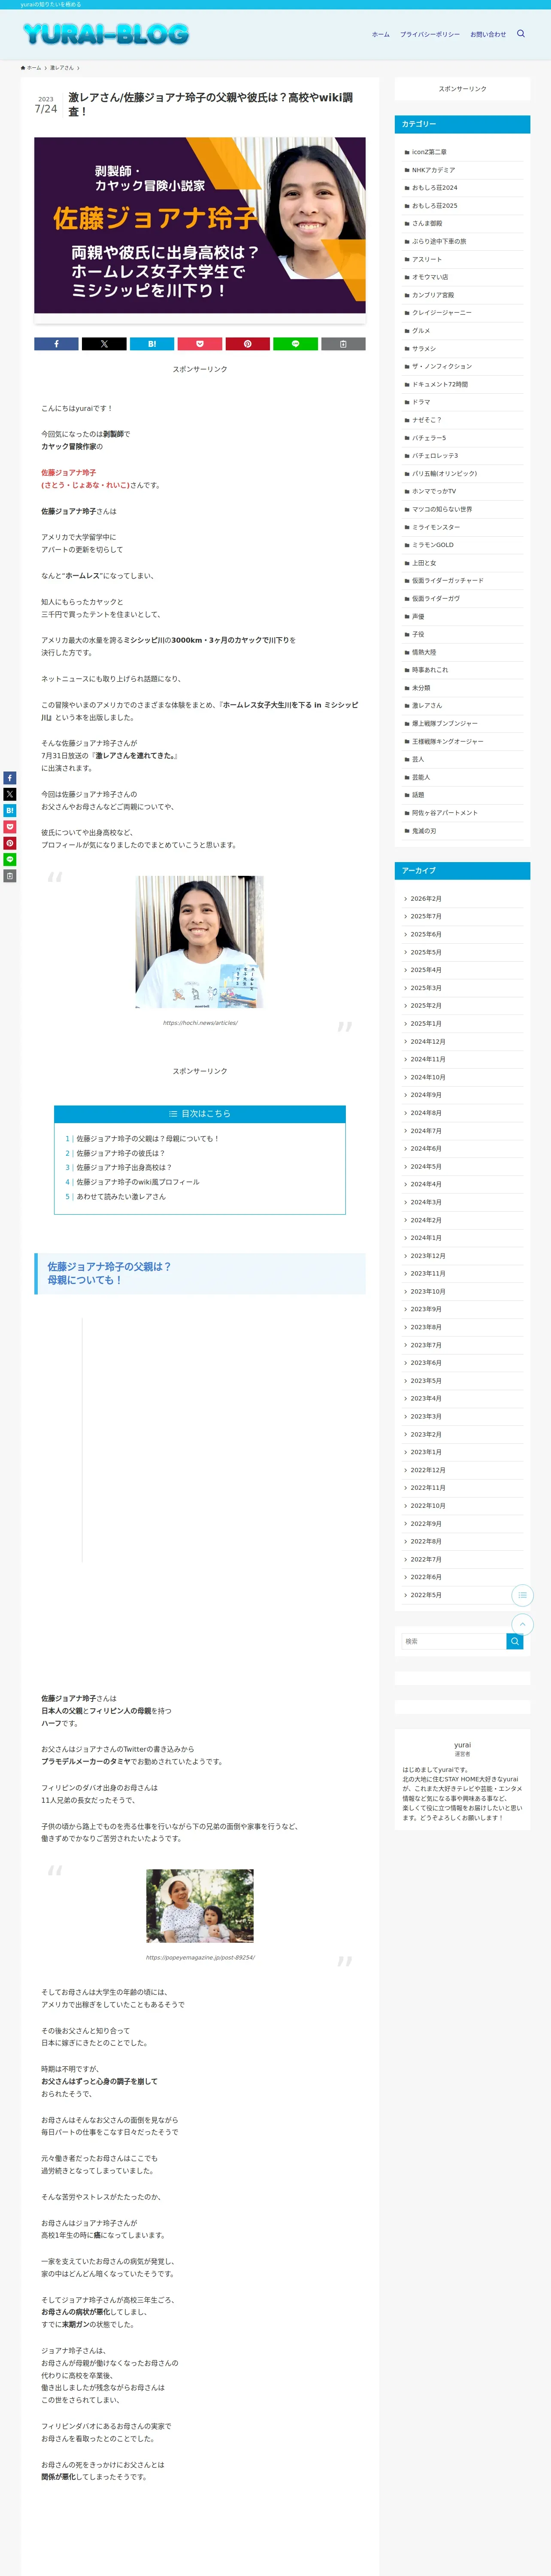Save to Pocket from the horizontal share row
Screen dimensions: 551x2576
pos(200,344)
